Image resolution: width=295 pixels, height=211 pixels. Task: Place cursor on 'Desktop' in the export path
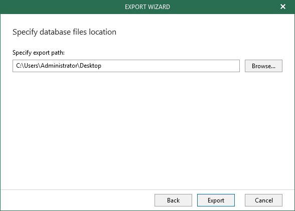point(90,66)
